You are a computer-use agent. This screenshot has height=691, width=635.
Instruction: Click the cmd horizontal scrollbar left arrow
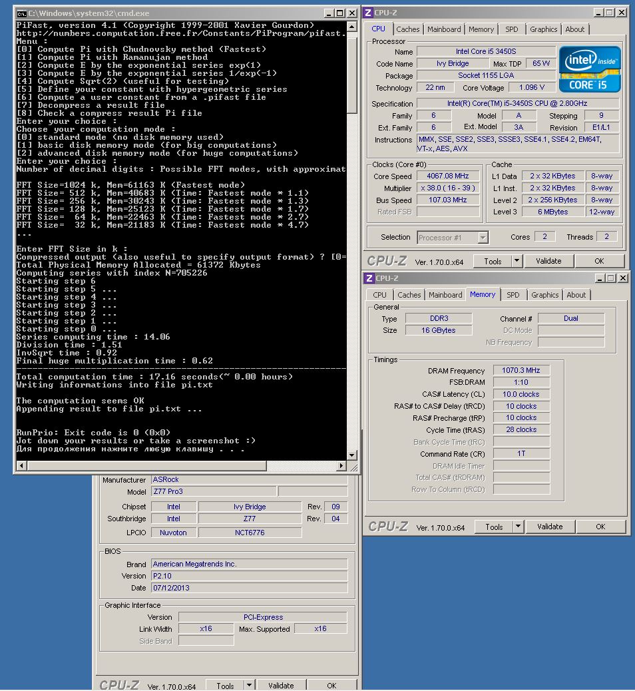click(21, 465)
